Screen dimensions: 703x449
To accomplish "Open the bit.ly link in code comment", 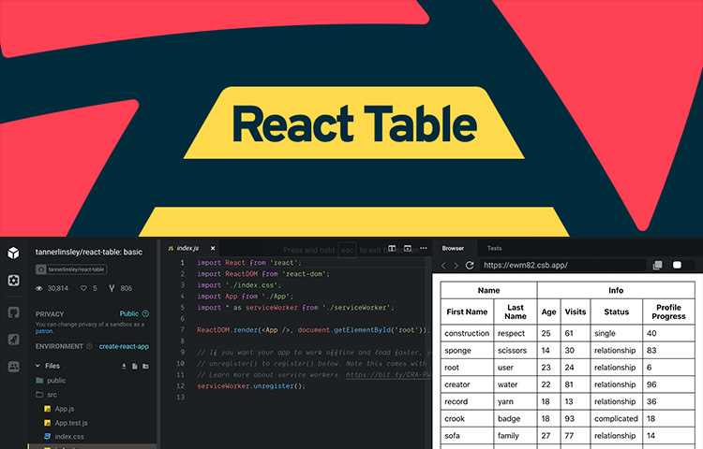I will pyautogui.click(x=388, y=375).
